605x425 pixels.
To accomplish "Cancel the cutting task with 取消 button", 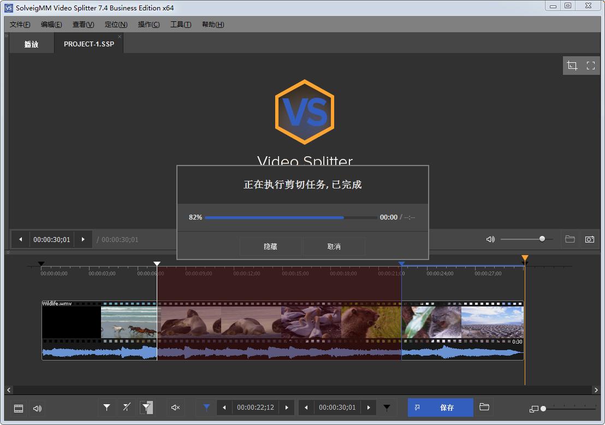I will tap(334, 246).
